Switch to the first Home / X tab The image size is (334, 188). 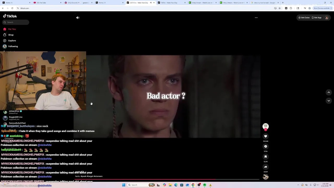(16, 3)
